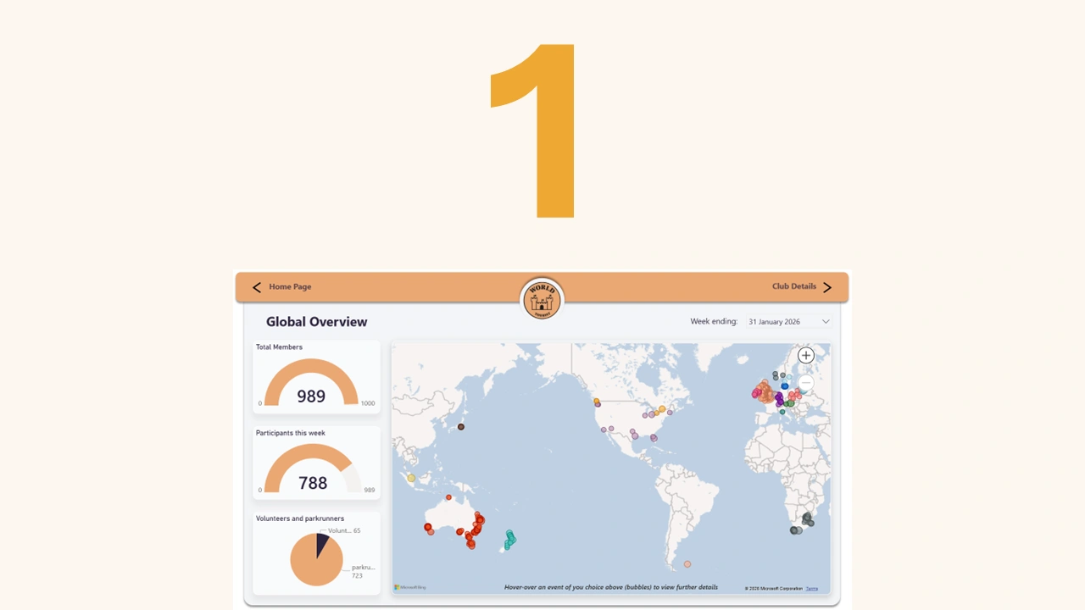Click the teal bubble cluster over New Zealand
The height and width of the screenshot is (610, 1085).
click(510, 539)
